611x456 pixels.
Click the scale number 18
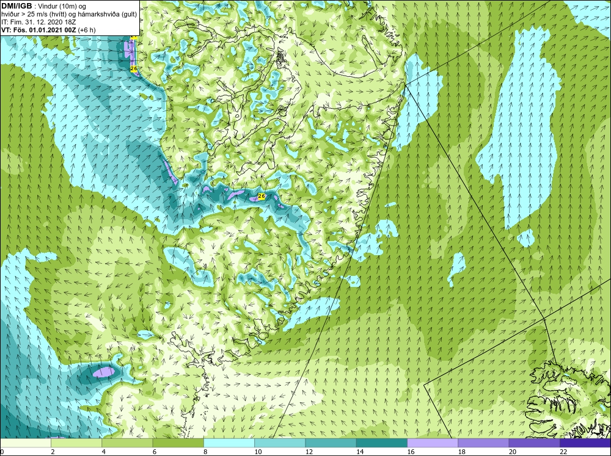coord(462,452)
